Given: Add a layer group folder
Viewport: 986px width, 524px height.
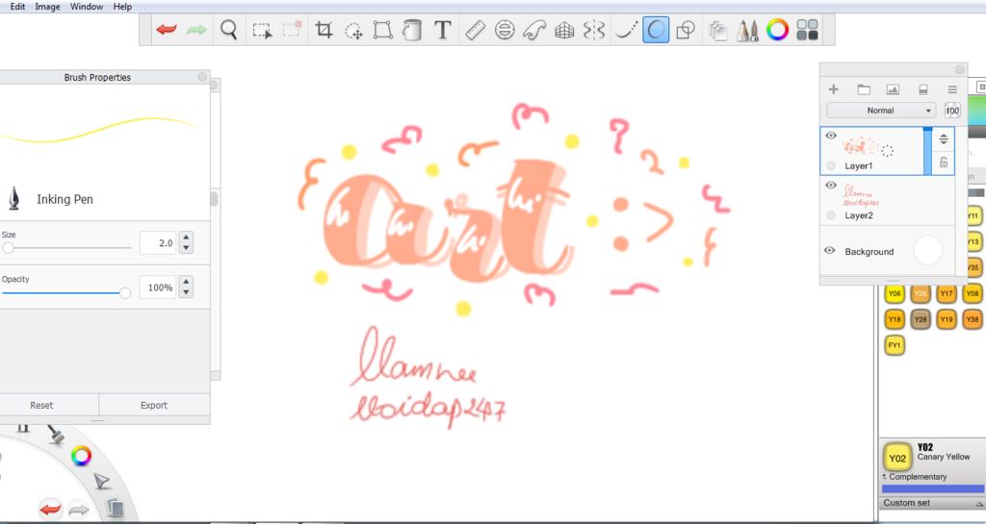Looking at the screenshot, I should 864,89.
